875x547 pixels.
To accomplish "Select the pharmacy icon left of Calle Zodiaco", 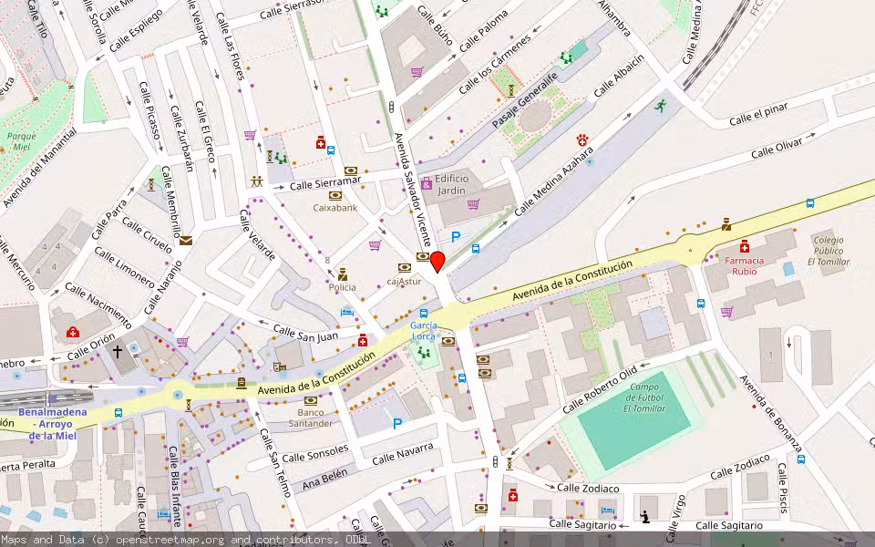I will pyautogui.click(x=513, y=495).
